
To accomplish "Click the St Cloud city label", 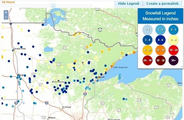I will tap(67, 107).
